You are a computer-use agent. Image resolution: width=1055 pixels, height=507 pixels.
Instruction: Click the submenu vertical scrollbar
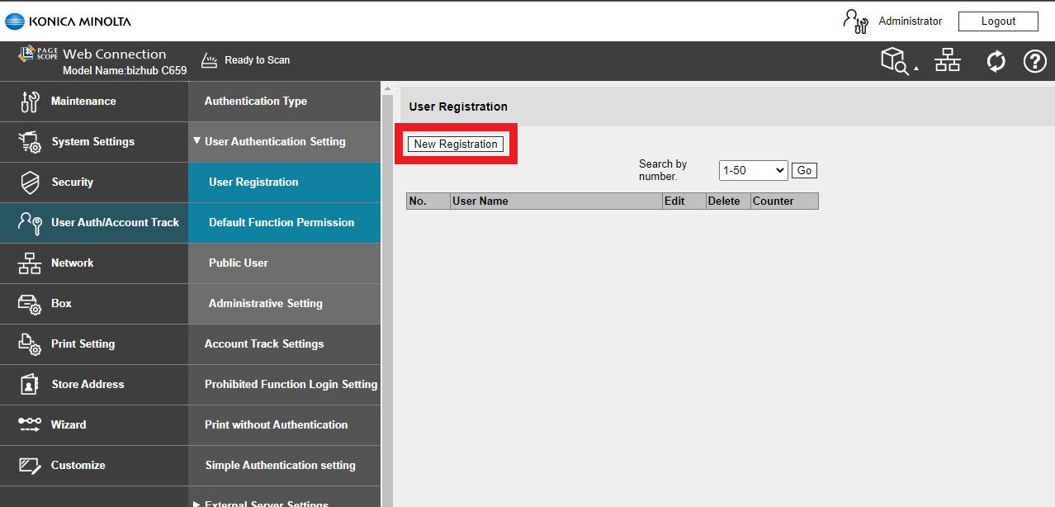[x=386, y=289]
